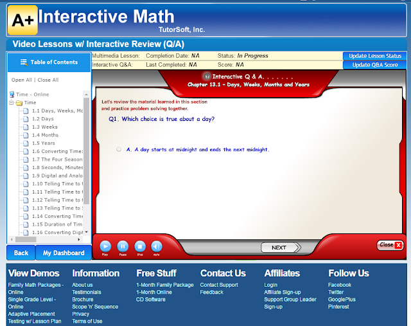Viewport: 411px width, 326px height.
Task: Open the Scope 'n' Sequence link
Action: point(95,307)
